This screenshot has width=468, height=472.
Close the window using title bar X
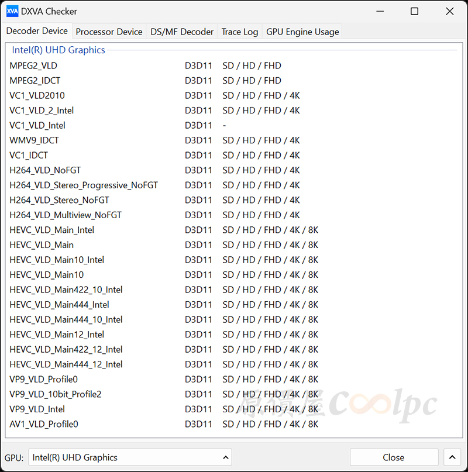450,12
